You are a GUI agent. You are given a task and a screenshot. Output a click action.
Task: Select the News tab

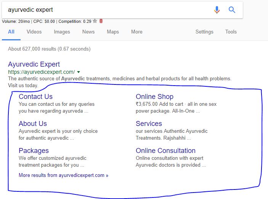click(88, 32)
